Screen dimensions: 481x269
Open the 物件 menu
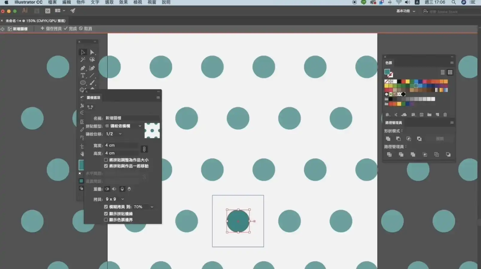pyautogui.click(x=81, y=2)
